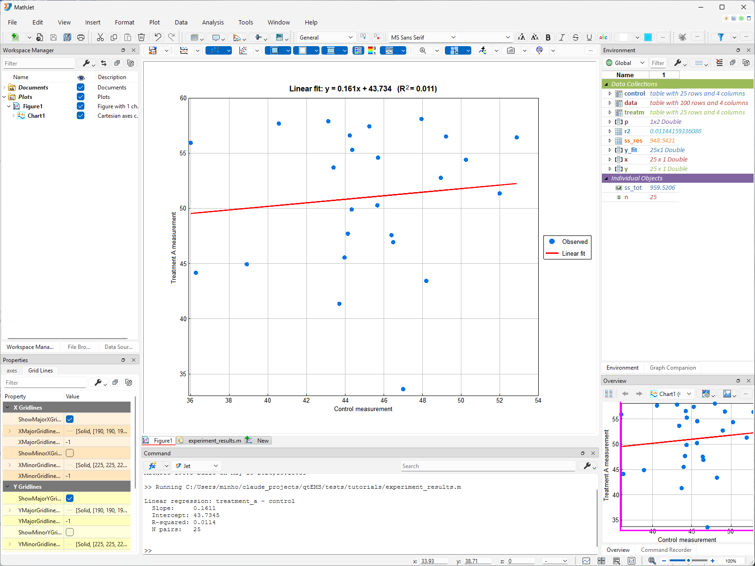Click the Workspace Manager Filter field
Viewport: 755px width, 566px height.
pos(39,63)
